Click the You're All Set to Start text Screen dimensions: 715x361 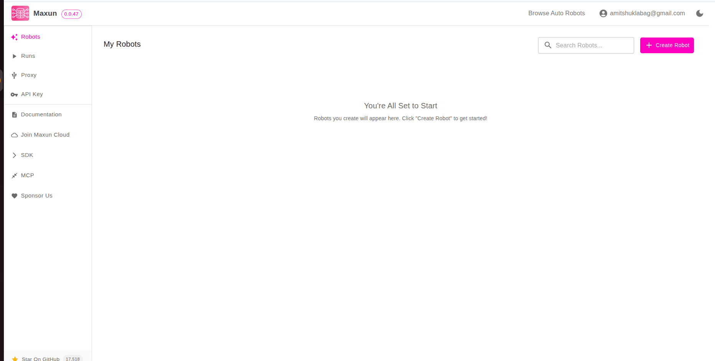[400, 106]
